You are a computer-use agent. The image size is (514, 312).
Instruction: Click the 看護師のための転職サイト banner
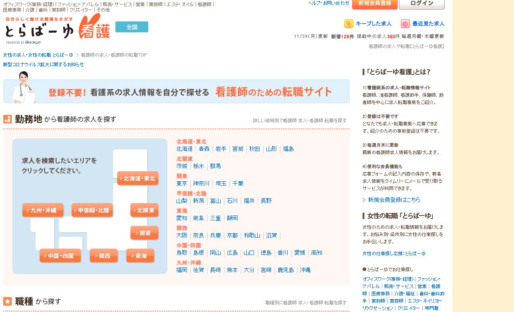point(177,92)
